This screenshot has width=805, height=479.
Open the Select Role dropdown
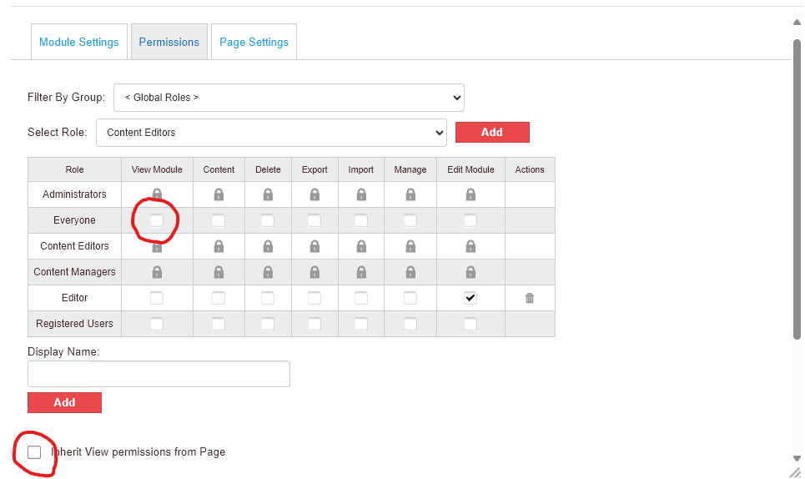coord(271,132)
